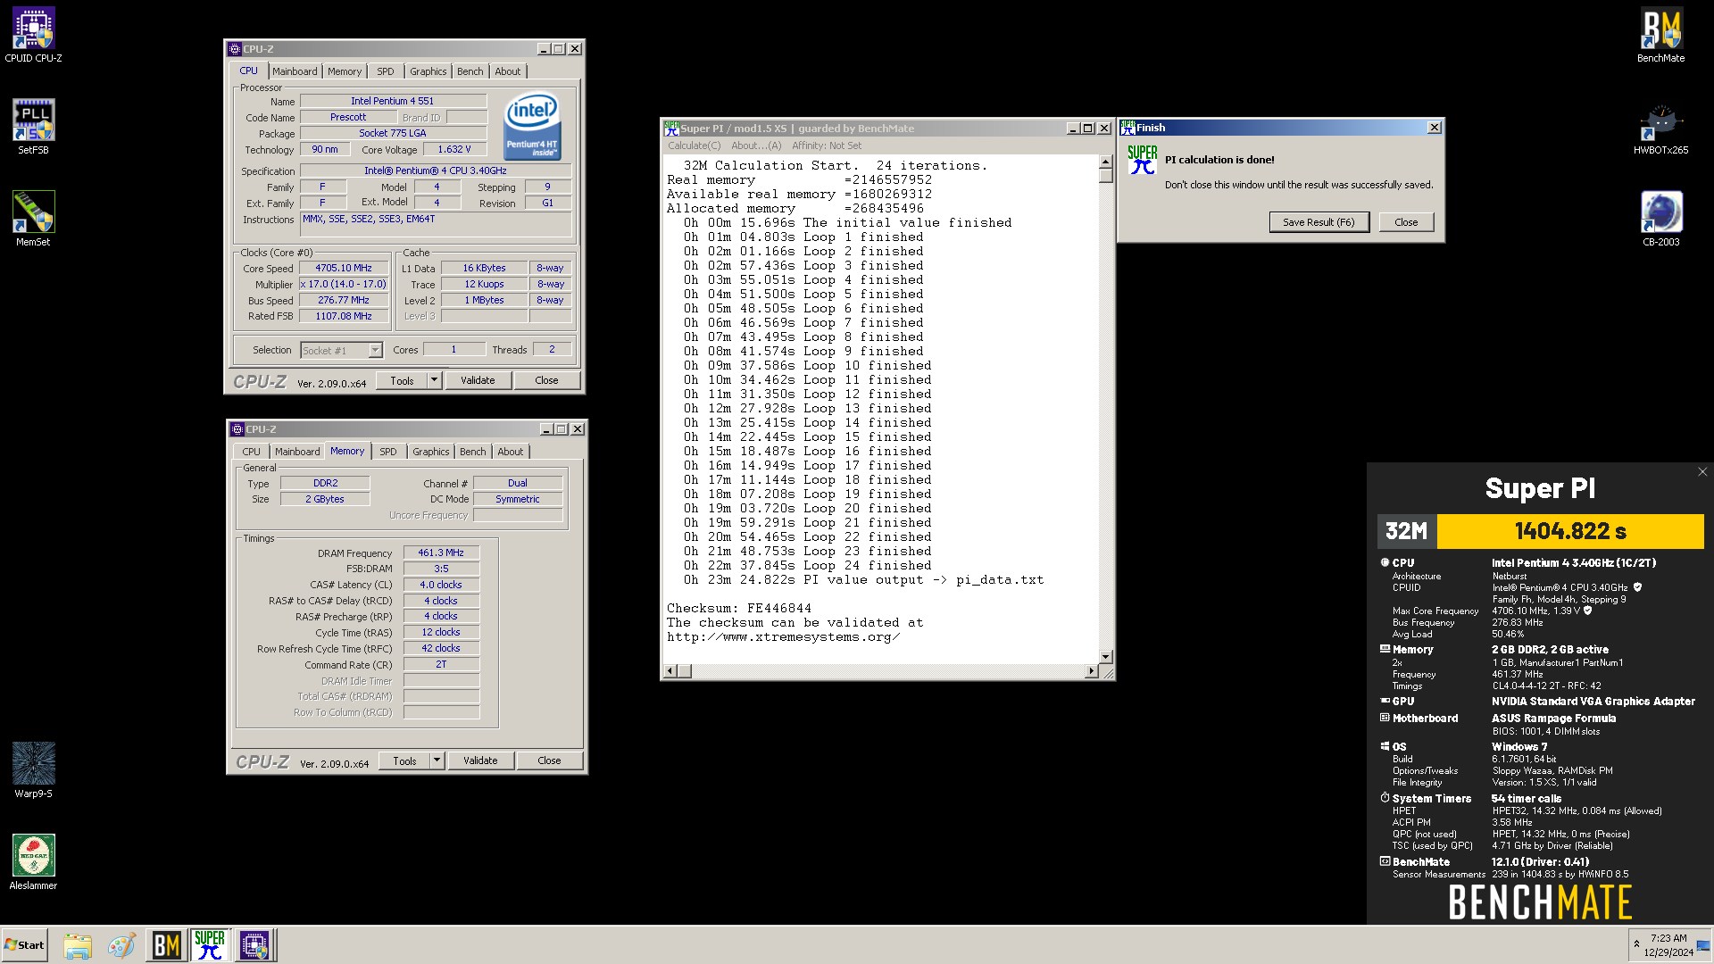Click Validate in bottom CPU-Z window
Viewport: 1714px width, 964px height.
point(480,760)
